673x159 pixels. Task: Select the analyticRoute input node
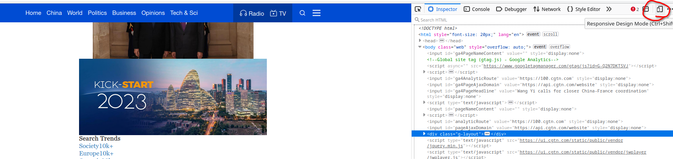point(525,121)
